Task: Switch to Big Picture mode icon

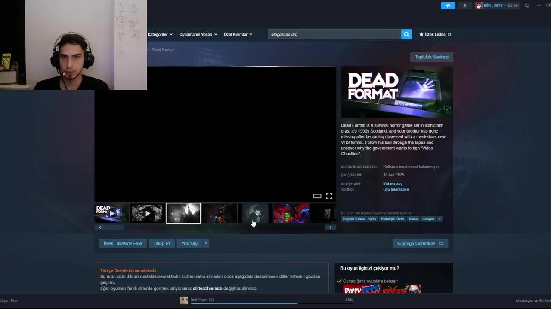Action: pyautogui.click(x=527, y=6)
